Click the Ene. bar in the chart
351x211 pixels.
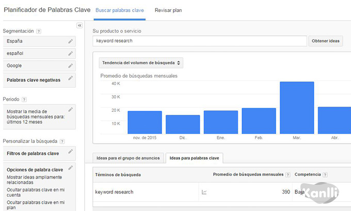(221, 122)
